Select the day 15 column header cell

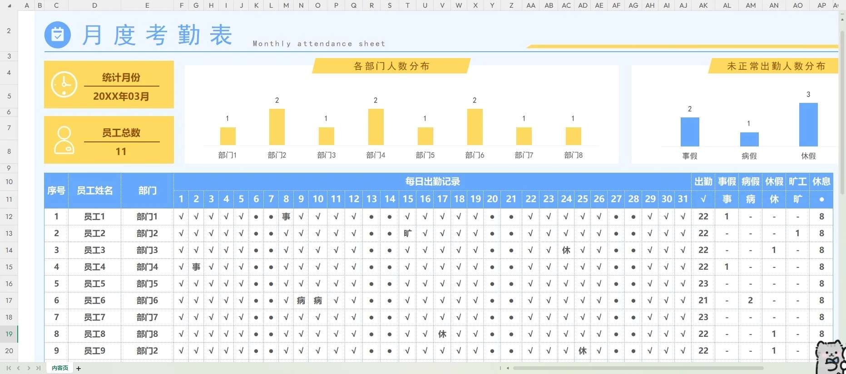tap(408, 199)
